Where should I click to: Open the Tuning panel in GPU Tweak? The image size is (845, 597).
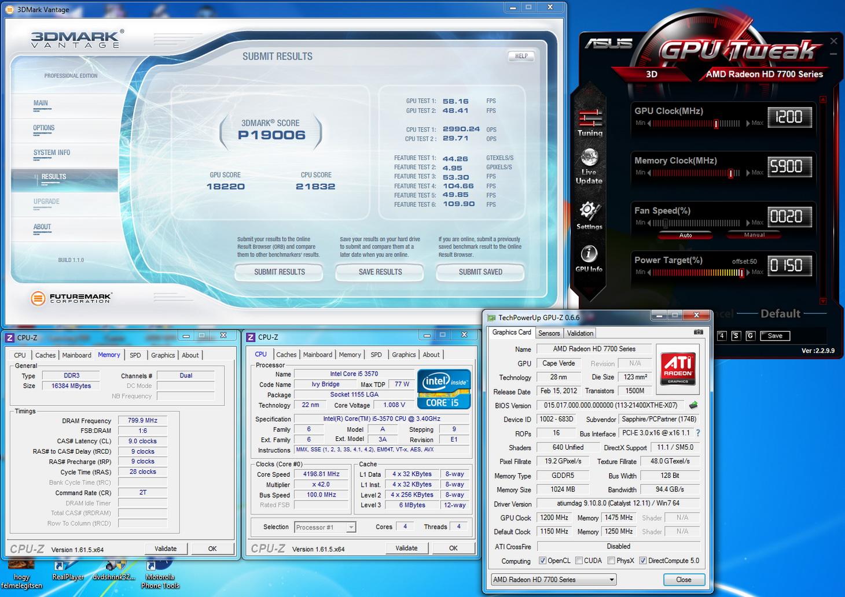(x=590, y=123)
